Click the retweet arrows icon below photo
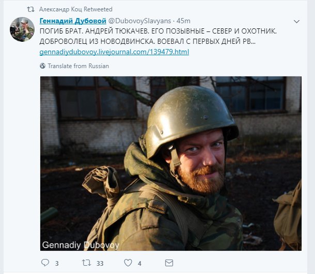This screenshot has height=274, width=315. click(x=86, y=263)
